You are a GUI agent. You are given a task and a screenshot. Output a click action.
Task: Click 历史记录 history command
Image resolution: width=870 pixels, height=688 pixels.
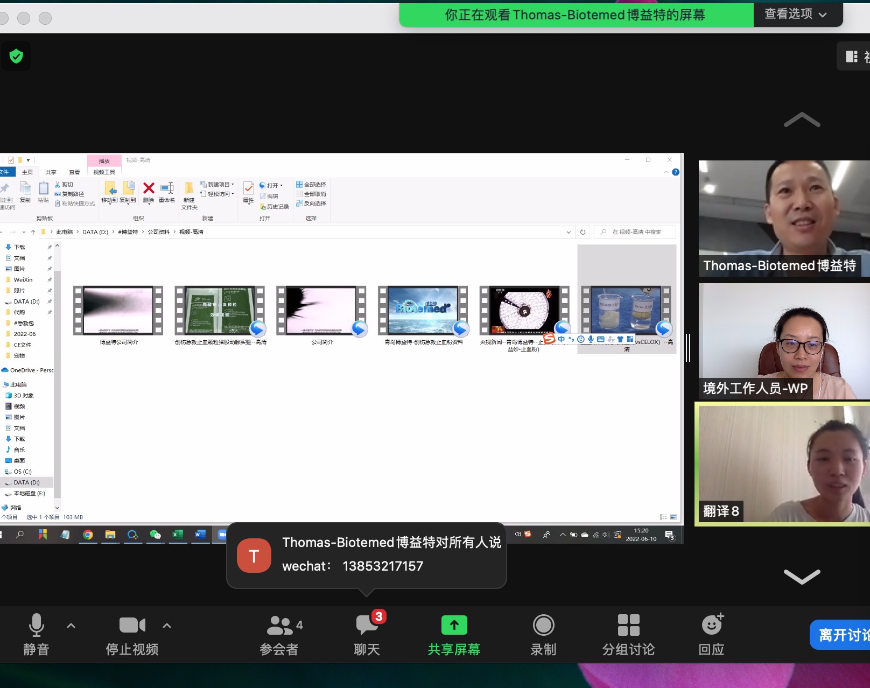275,207
